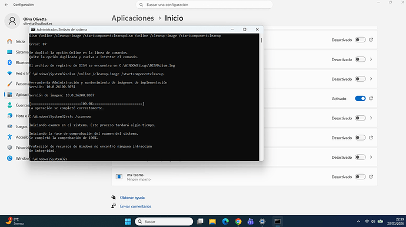Open Accesibilidad figure icon in sidebar
The width and height of the screenshot is (406, 227).
(x=9, y=137)
